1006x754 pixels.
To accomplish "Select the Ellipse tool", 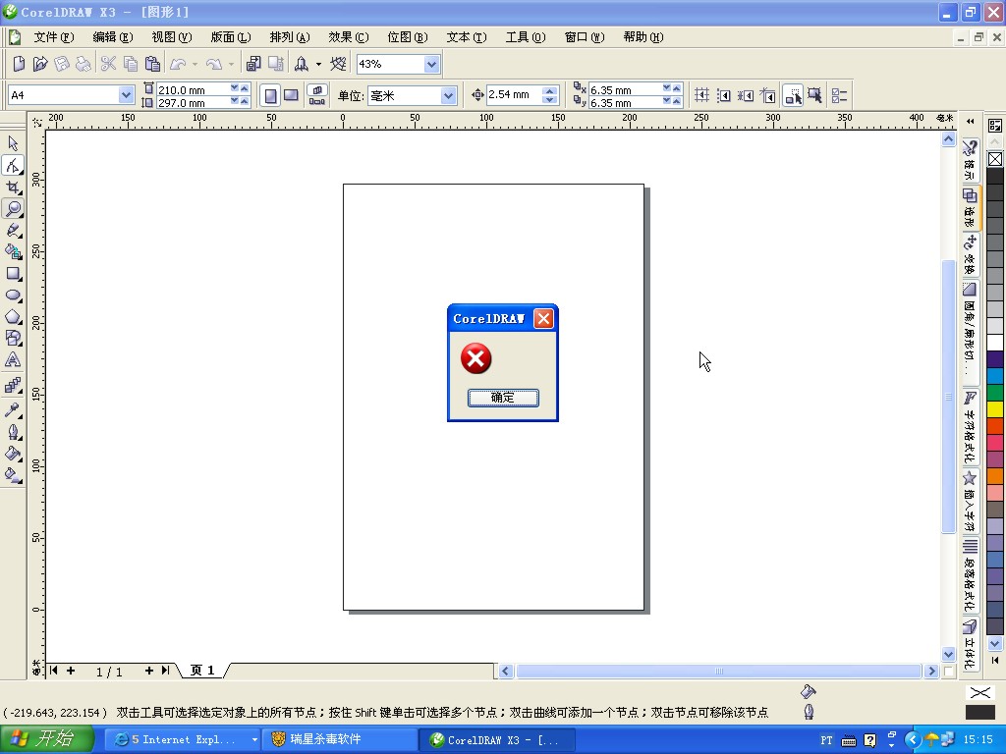I will [14, 296].
